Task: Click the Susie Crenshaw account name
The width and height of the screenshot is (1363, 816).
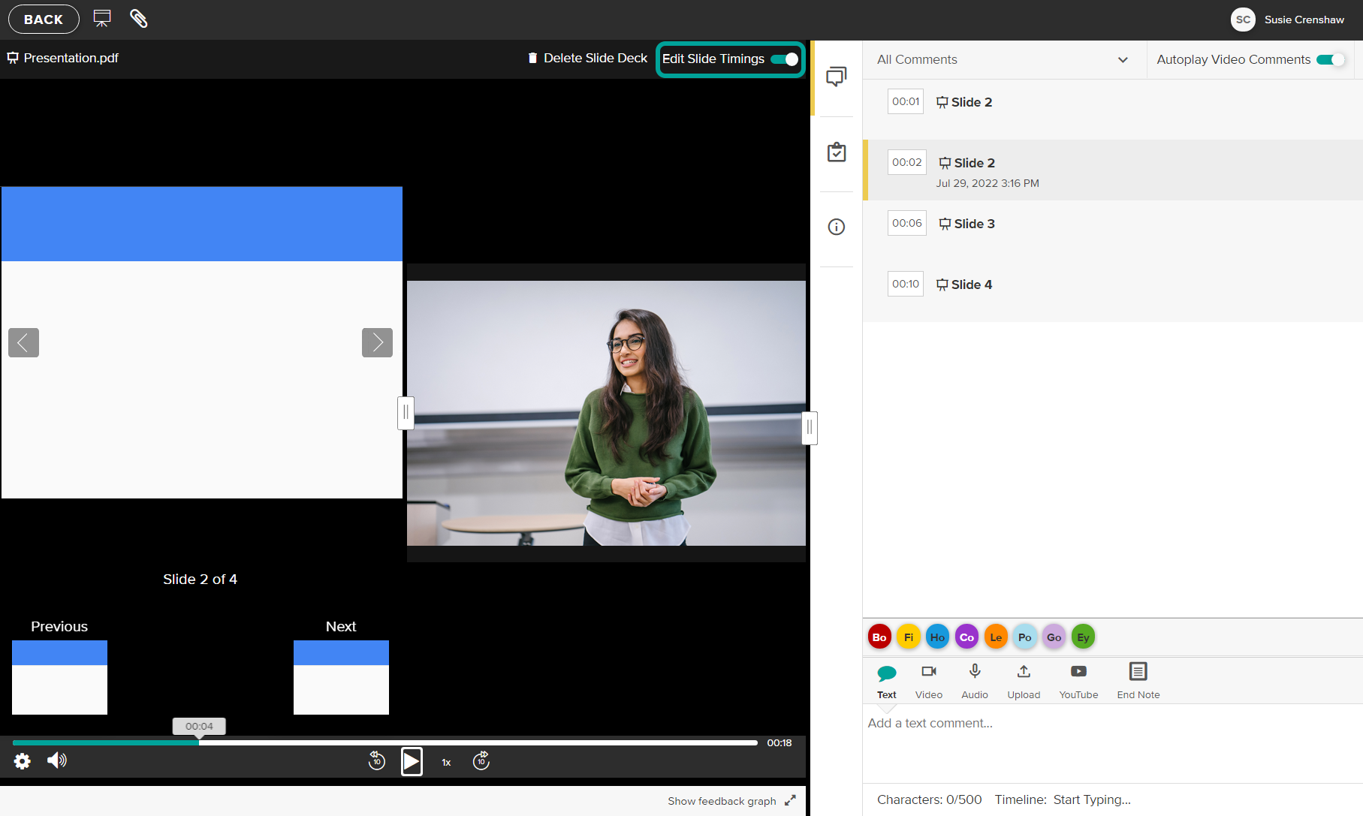Action: (1304, 20)
